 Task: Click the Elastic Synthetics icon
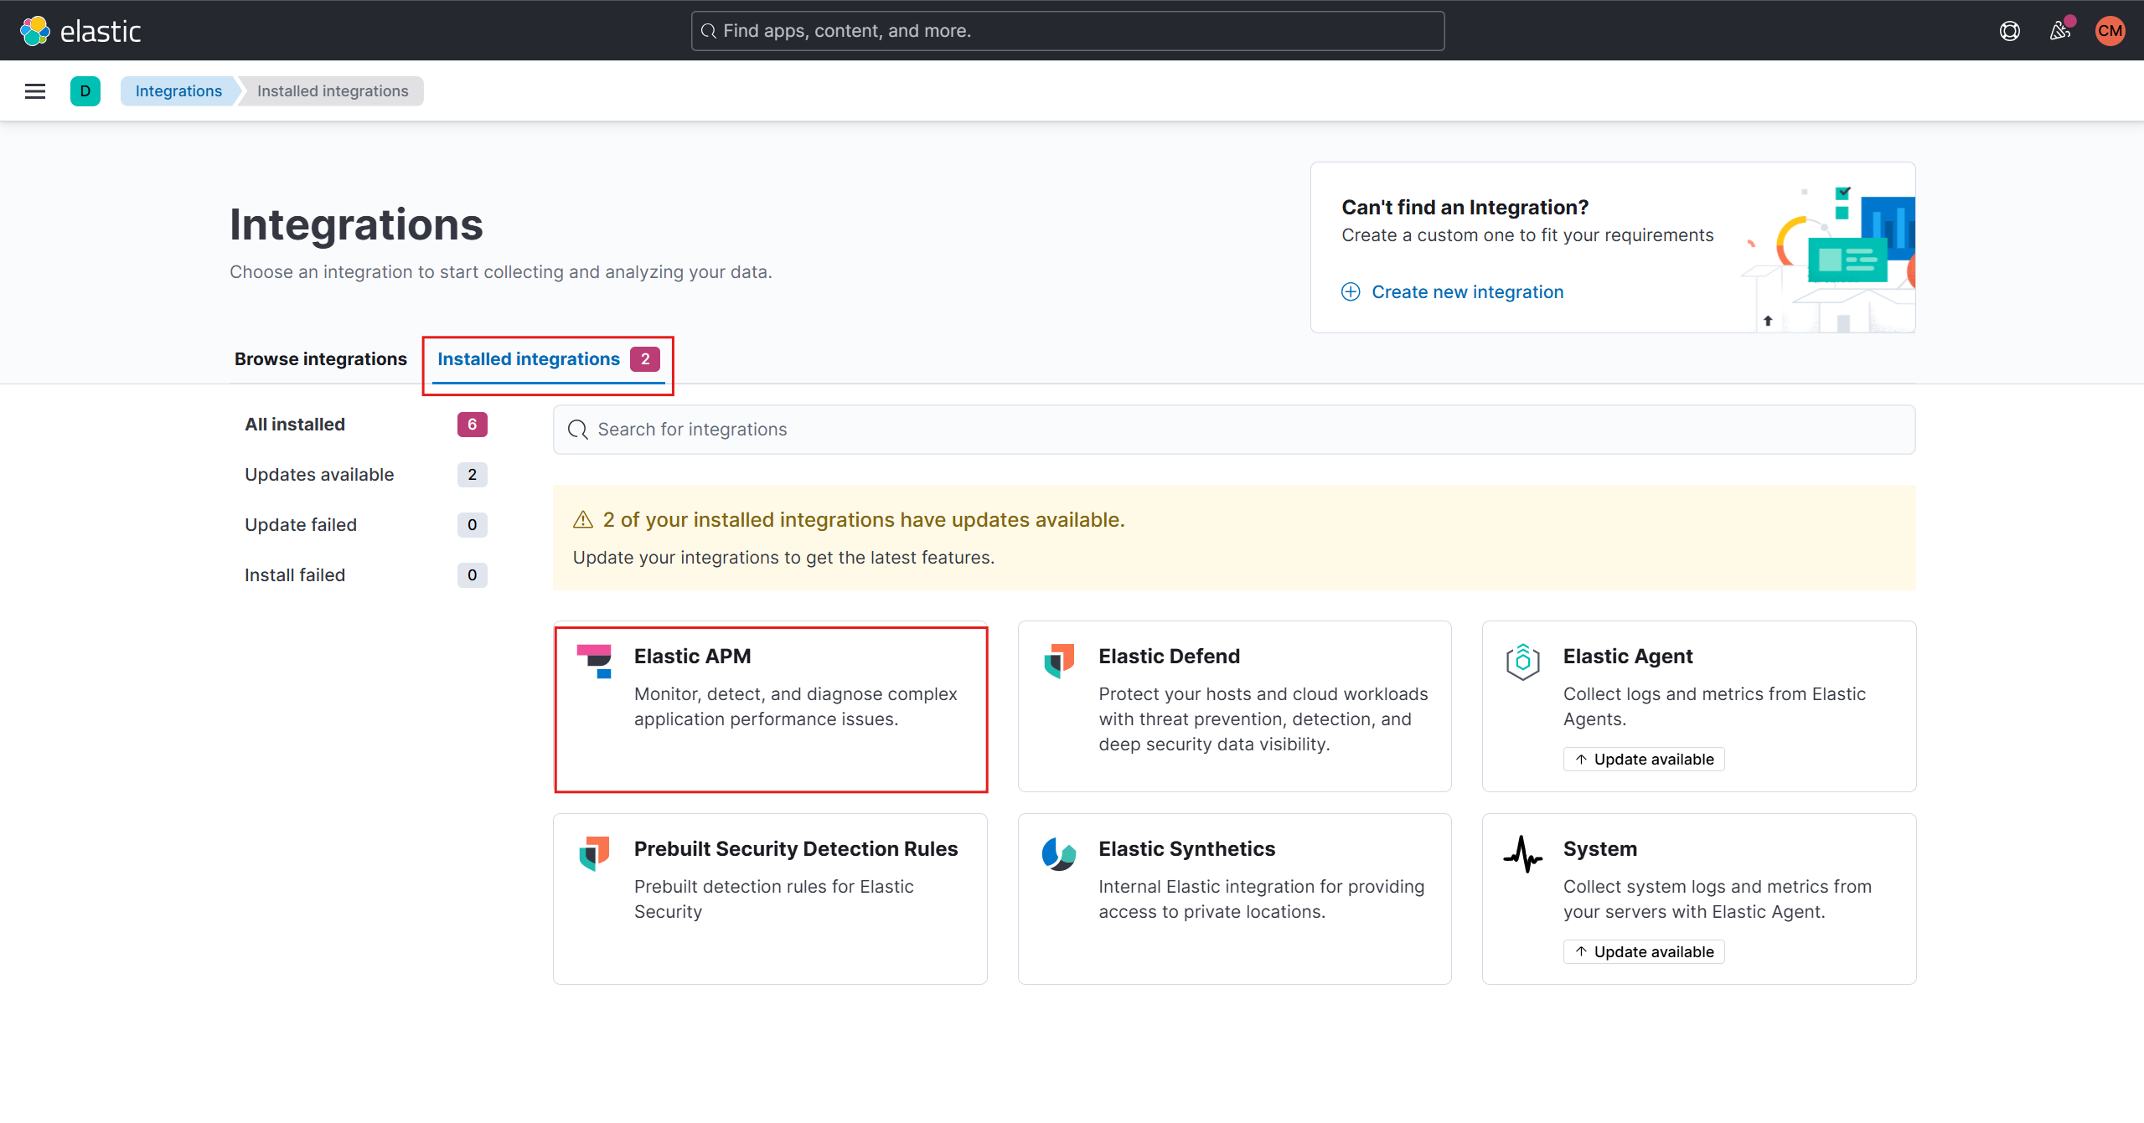[x=1058, y=855]
